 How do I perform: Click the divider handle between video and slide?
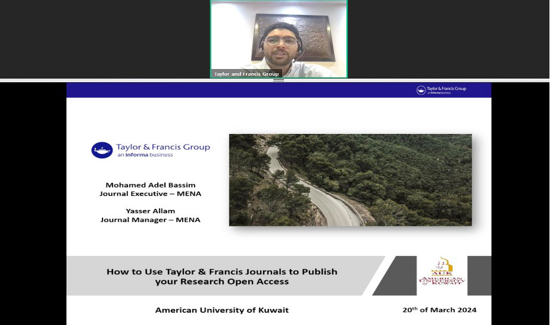coord(279,80)
